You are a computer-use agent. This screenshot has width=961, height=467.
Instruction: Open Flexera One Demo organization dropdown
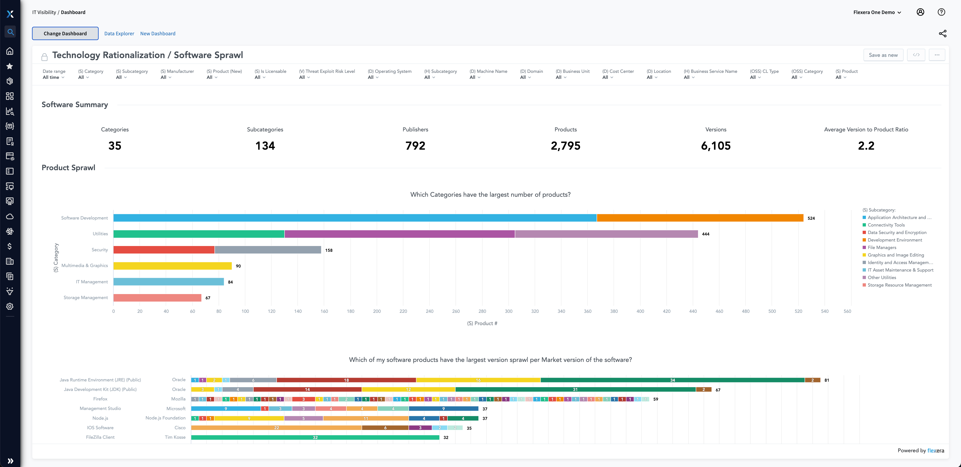tap(877, 12)
